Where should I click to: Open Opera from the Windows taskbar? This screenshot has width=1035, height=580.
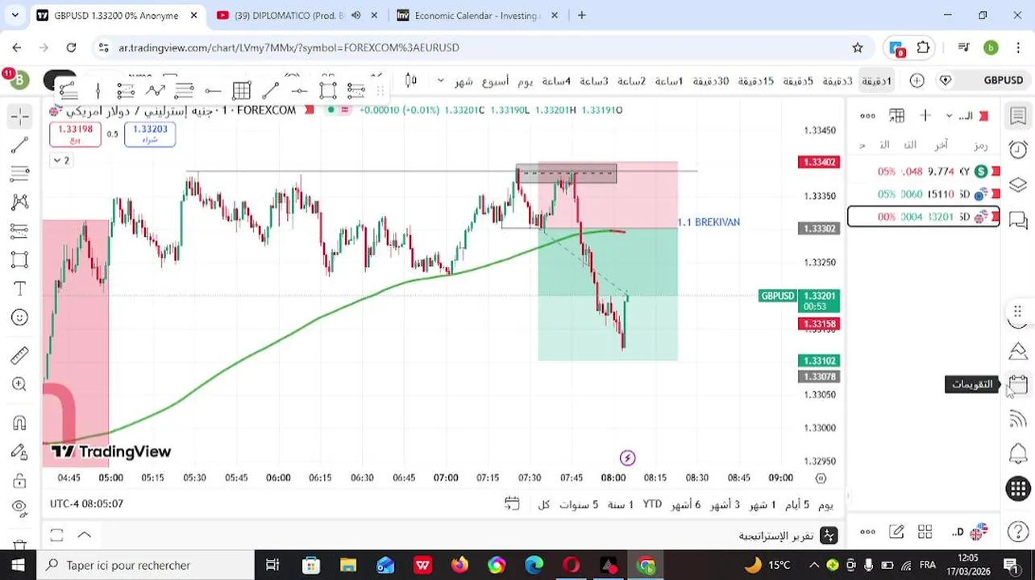pyautogui.click(x=572, y=565)
